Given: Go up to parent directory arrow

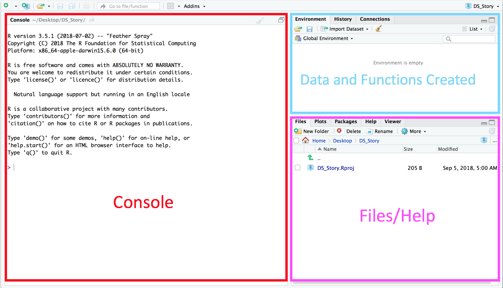Looking at the screenshot, I should [310, 158].
